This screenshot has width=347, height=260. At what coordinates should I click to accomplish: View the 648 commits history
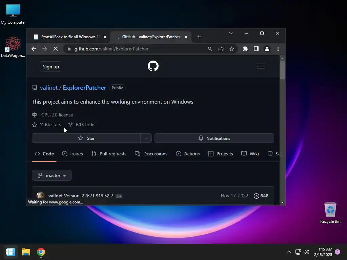point(261,196)
